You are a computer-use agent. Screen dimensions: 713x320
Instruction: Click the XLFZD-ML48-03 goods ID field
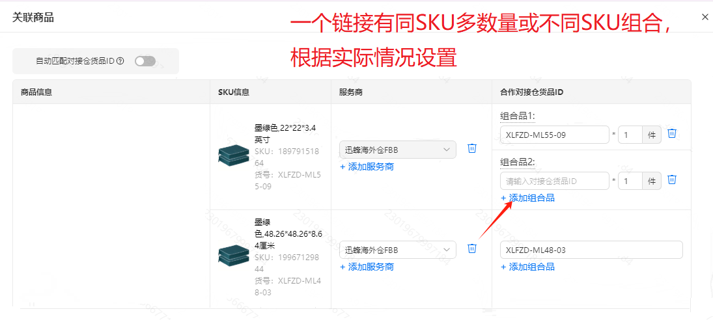(x=592, y=250)
